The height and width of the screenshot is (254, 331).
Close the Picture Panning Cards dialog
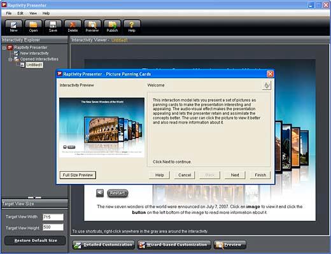[270, 74]
